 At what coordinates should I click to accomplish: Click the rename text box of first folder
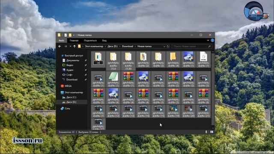98,63
